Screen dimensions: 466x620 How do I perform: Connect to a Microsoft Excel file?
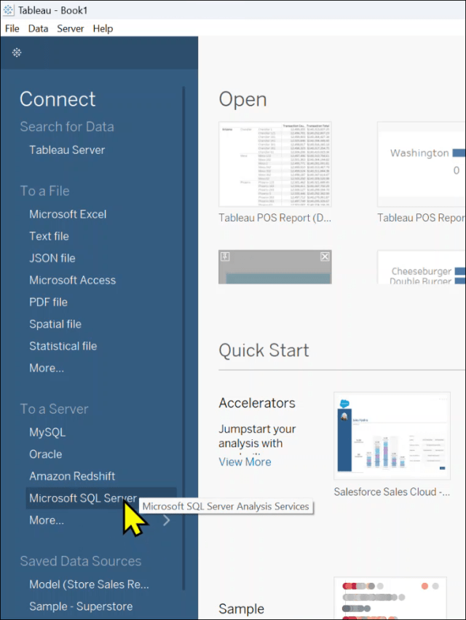point(68,214)
